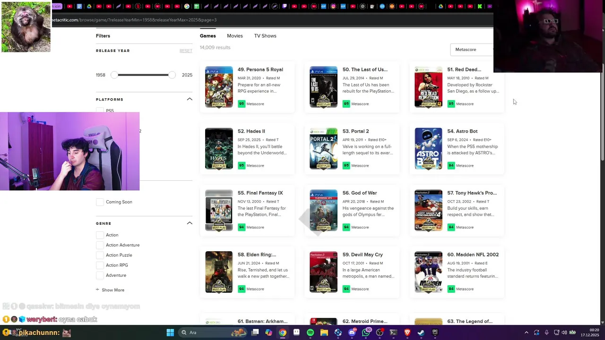Switch to Google Chrome in taskbar
This screenshot has width=605, height=340.
tap(282, 332)
